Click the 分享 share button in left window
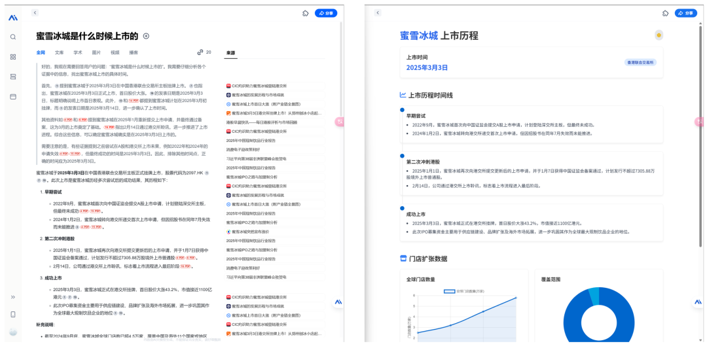Image resolution: width=707 pixels, height=350 pixels. coord(326,13)
